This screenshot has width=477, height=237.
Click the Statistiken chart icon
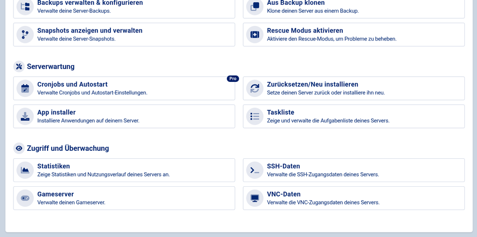(x=25, y=170)
